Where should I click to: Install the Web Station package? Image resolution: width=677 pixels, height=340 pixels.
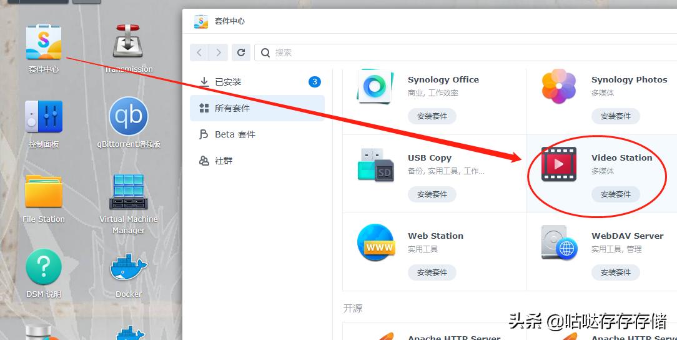click(x=432, y=272)
